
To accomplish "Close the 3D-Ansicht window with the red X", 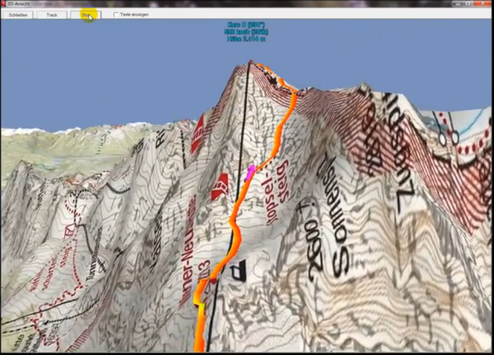I will pos(482,4).
